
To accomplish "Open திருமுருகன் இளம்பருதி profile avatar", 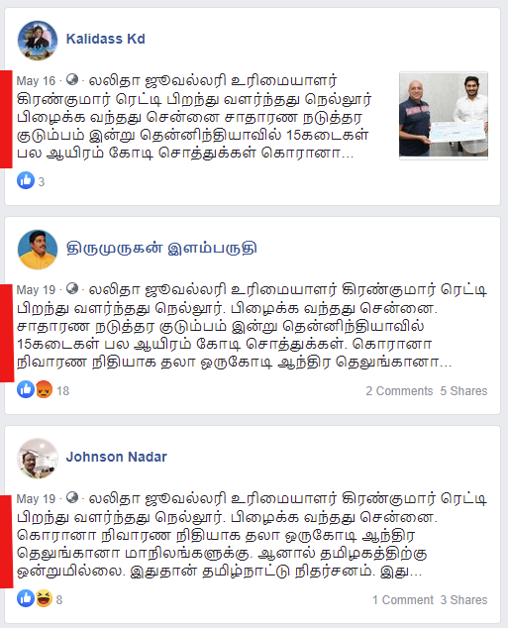I will (x=38, y=250).
